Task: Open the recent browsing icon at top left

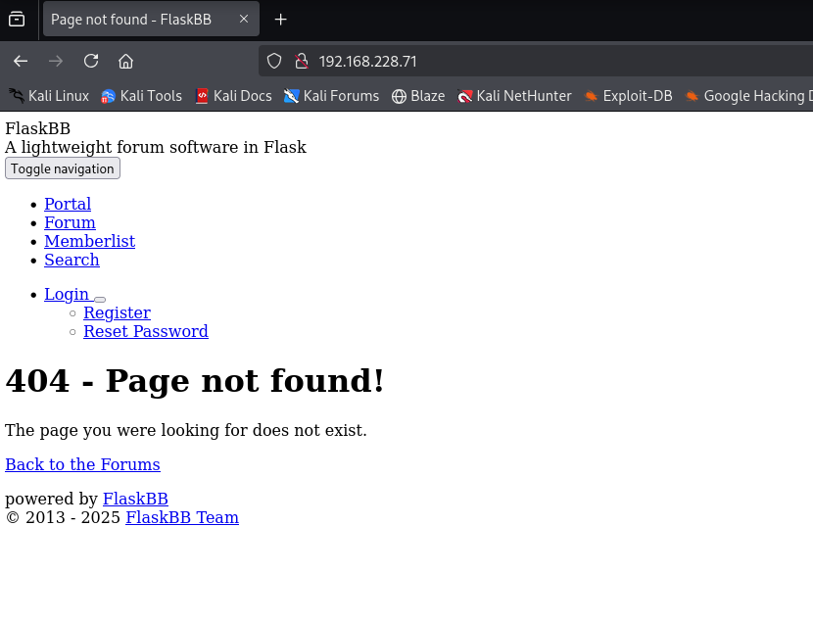Action: [17, 20]
